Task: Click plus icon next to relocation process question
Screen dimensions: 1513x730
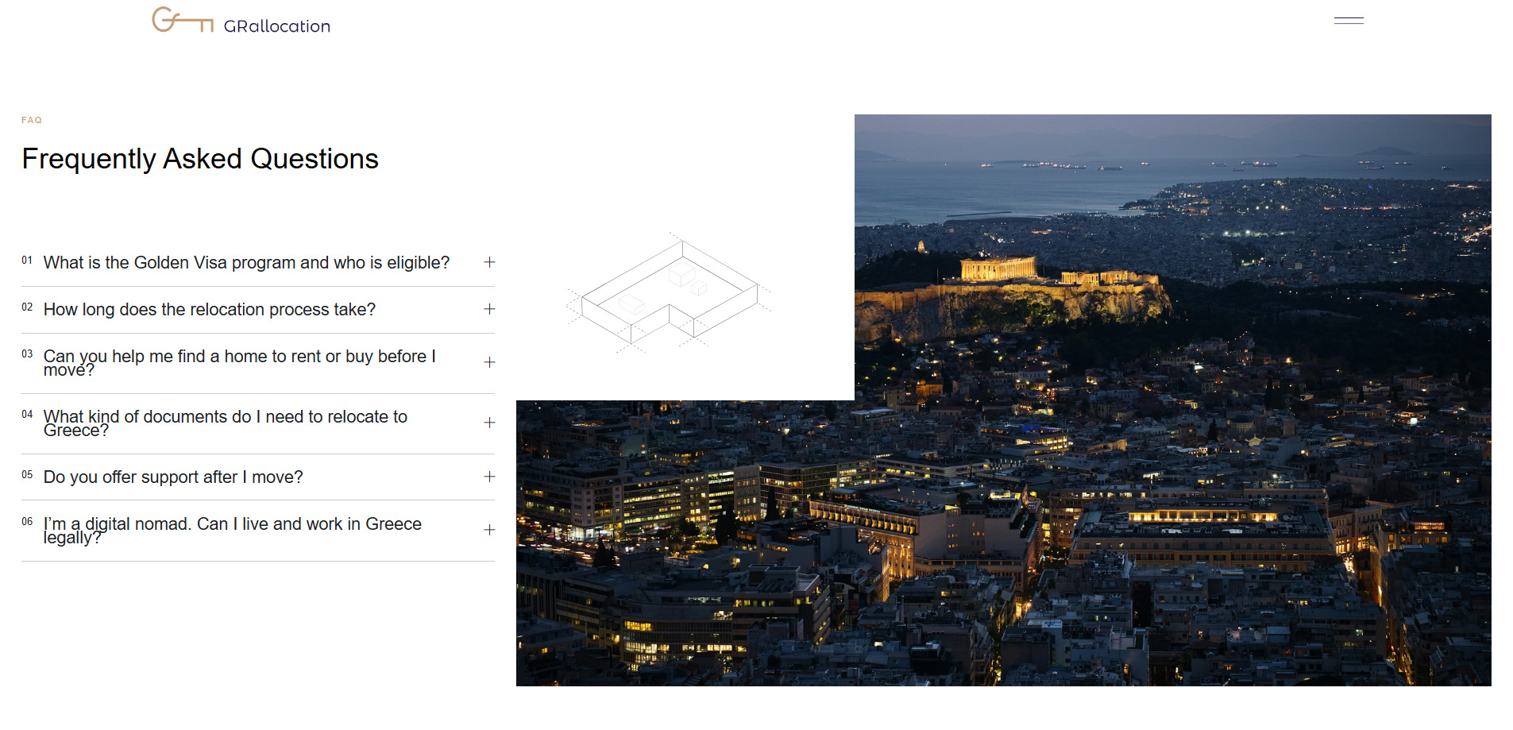Action: [x=489, y=309]
